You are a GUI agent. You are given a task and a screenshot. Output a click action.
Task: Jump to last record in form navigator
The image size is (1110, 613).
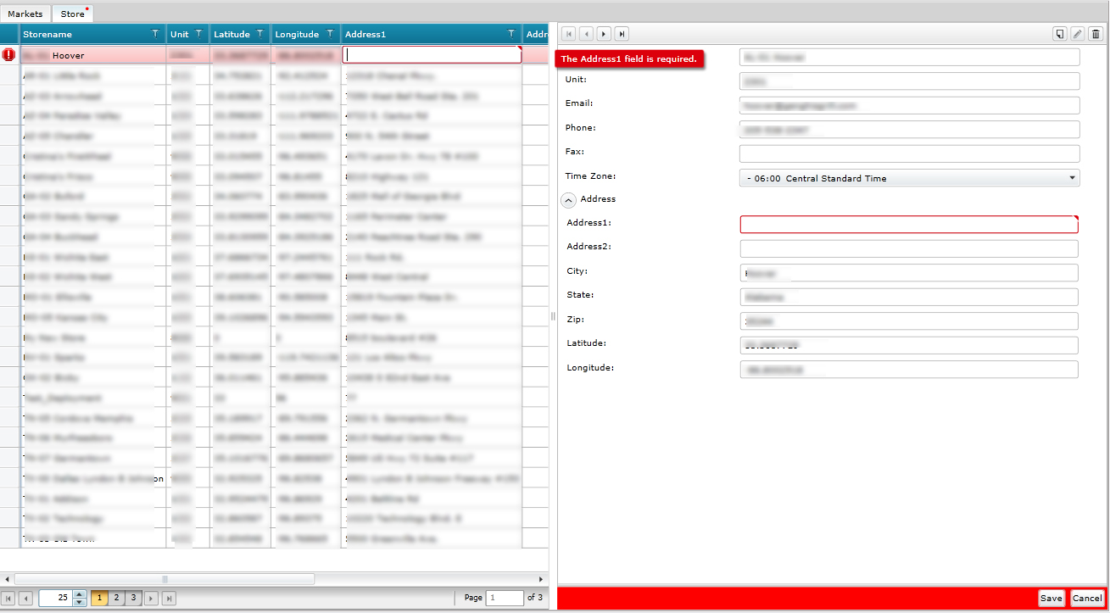pyautogui.click(x=622, y=34)
